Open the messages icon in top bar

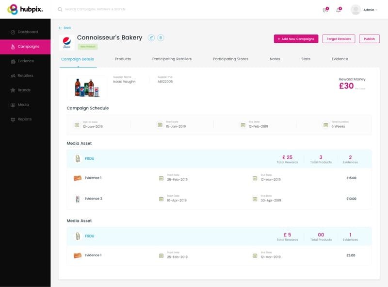click(325, 10)
